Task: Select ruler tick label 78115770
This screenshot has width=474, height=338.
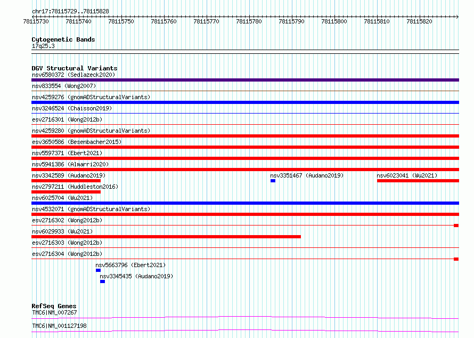Action: (206, 21)
